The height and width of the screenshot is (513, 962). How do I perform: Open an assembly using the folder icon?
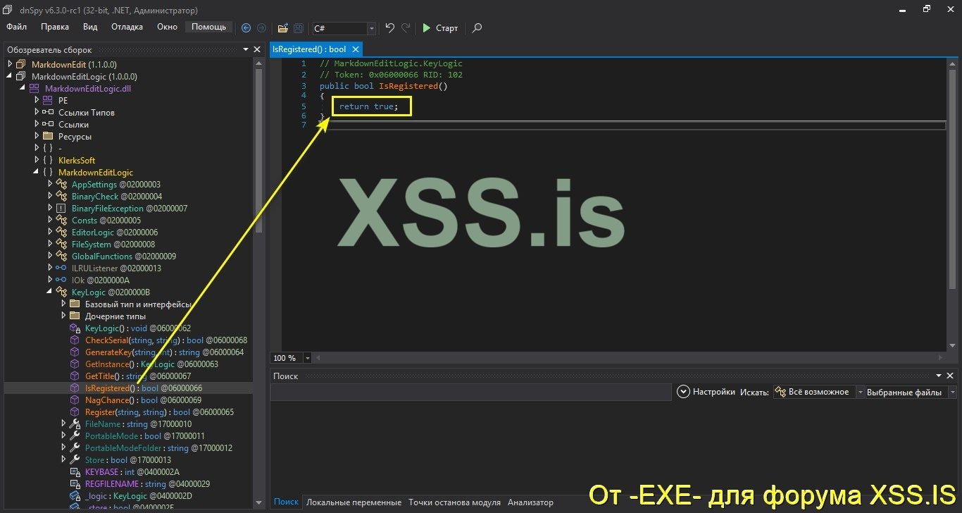pos(282,28)
